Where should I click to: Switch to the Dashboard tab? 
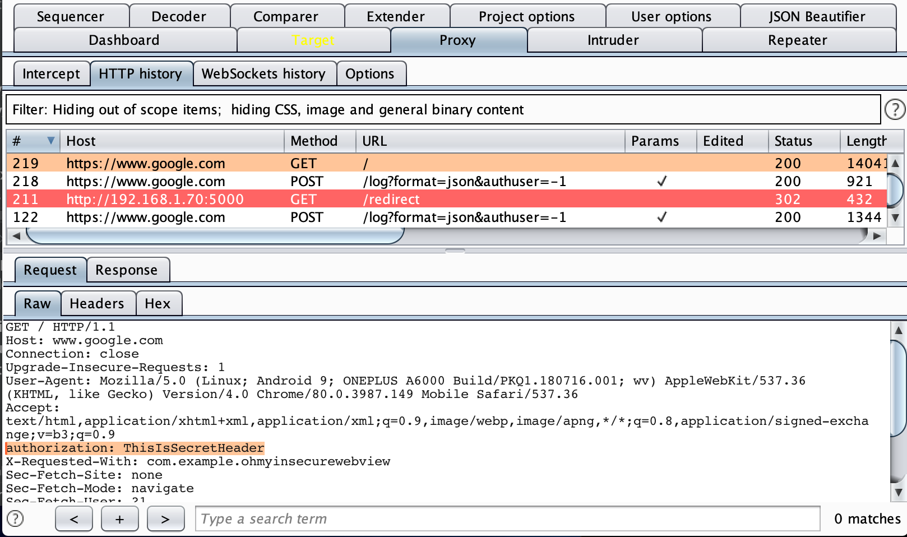click(124, 40)
